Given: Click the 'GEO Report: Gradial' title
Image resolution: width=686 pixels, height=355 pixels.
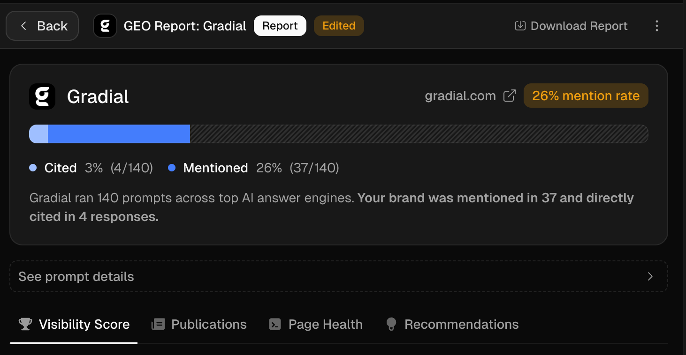Looking at the screenshot, I should tap(185, 26).
